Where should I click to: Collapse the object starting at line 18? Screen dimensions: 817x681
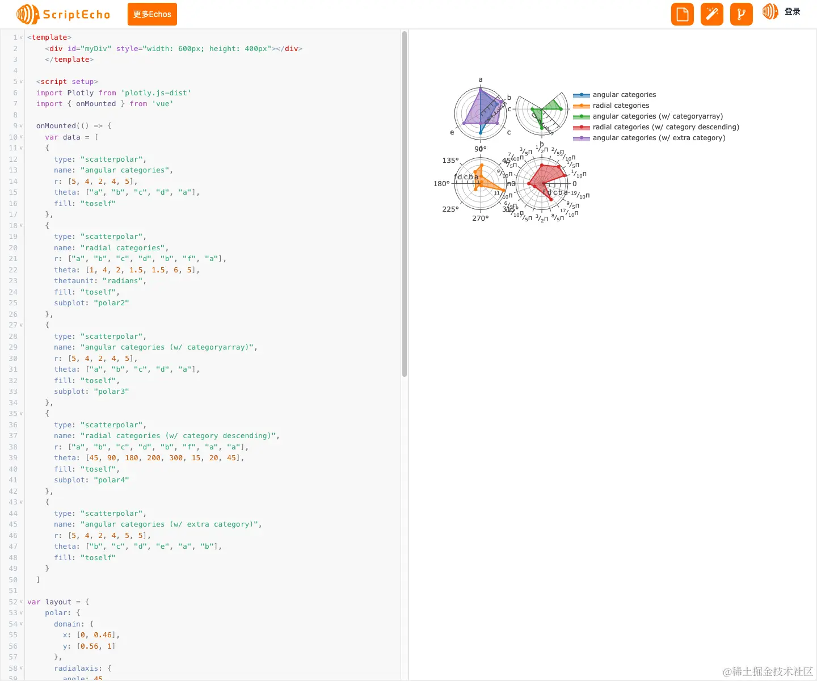click(x=22, y=226)
